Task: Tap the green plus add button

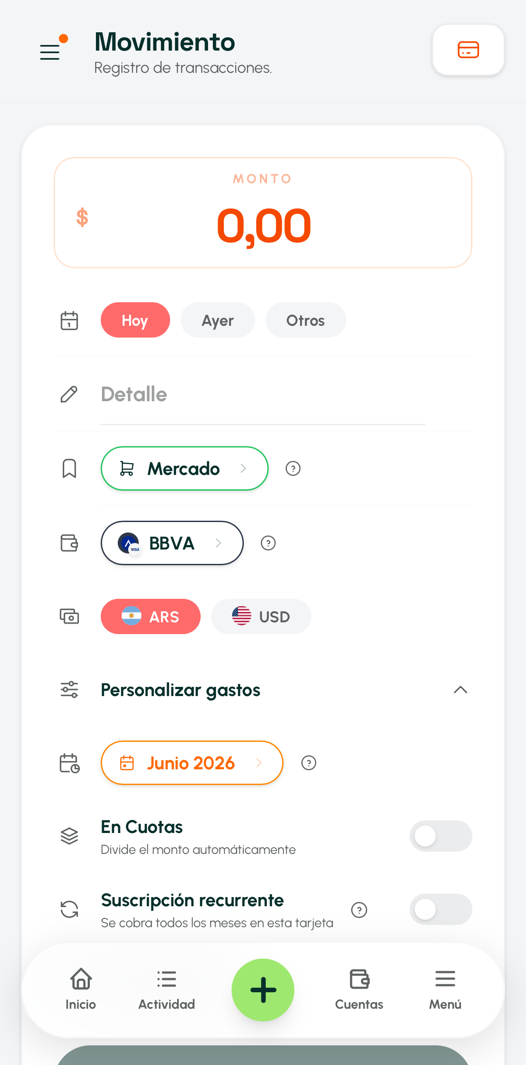Action: coord(263,990)
